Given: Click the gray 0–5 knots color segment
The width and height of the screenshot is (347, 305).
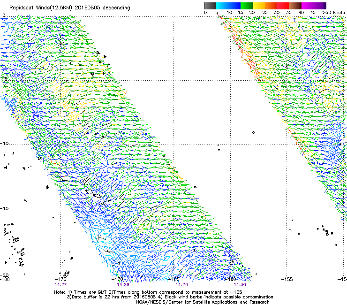Looking at the screenshot, I should tap(210, 6).
